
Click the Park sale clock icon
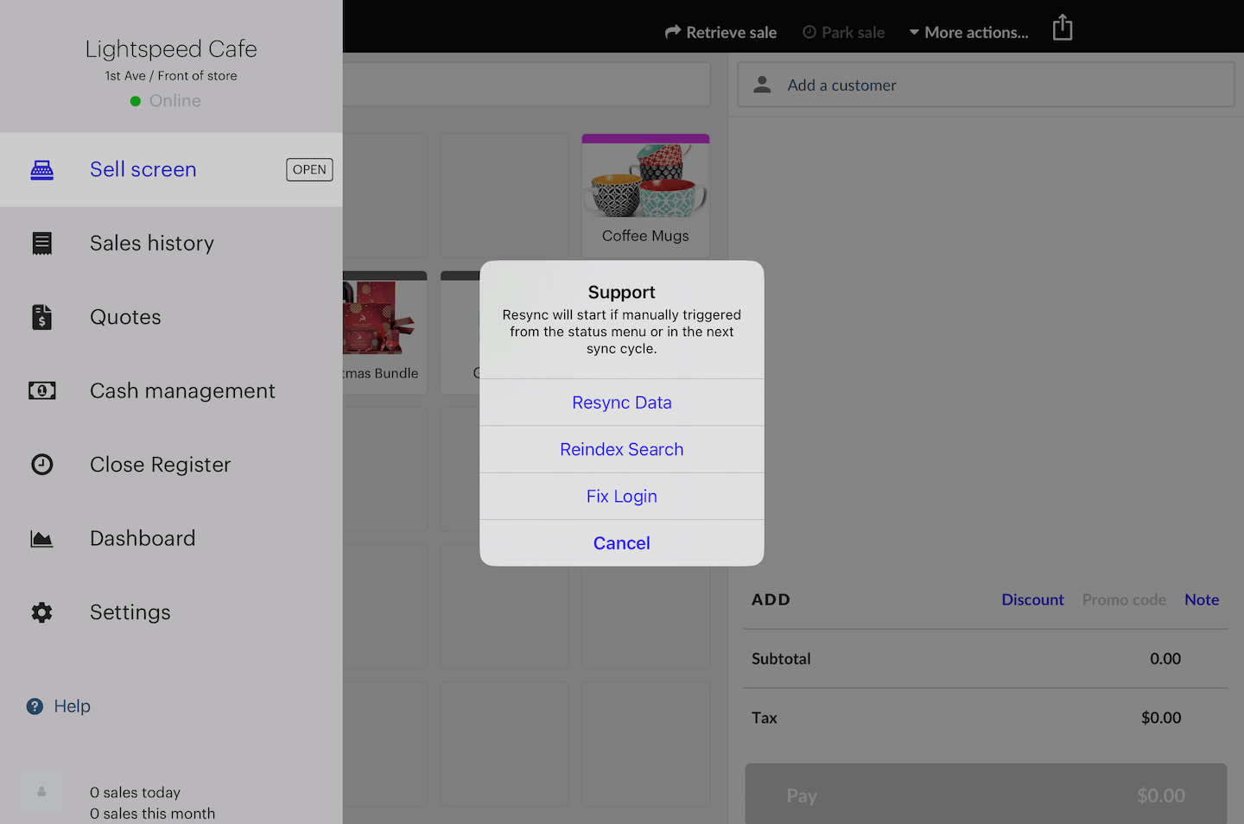[809, 32]
